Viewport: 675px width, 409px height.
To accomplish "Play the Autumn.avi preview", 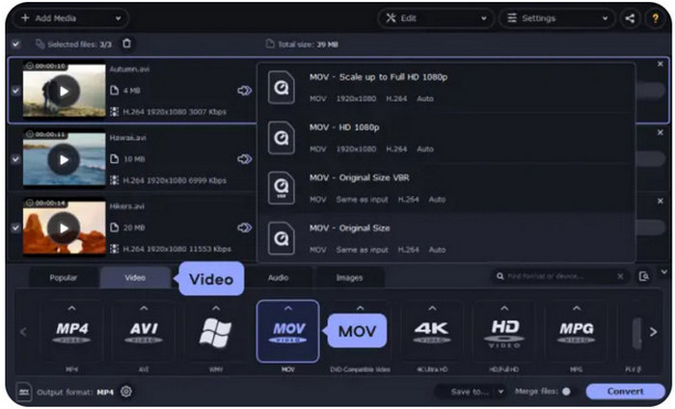I will pos(64,91).
